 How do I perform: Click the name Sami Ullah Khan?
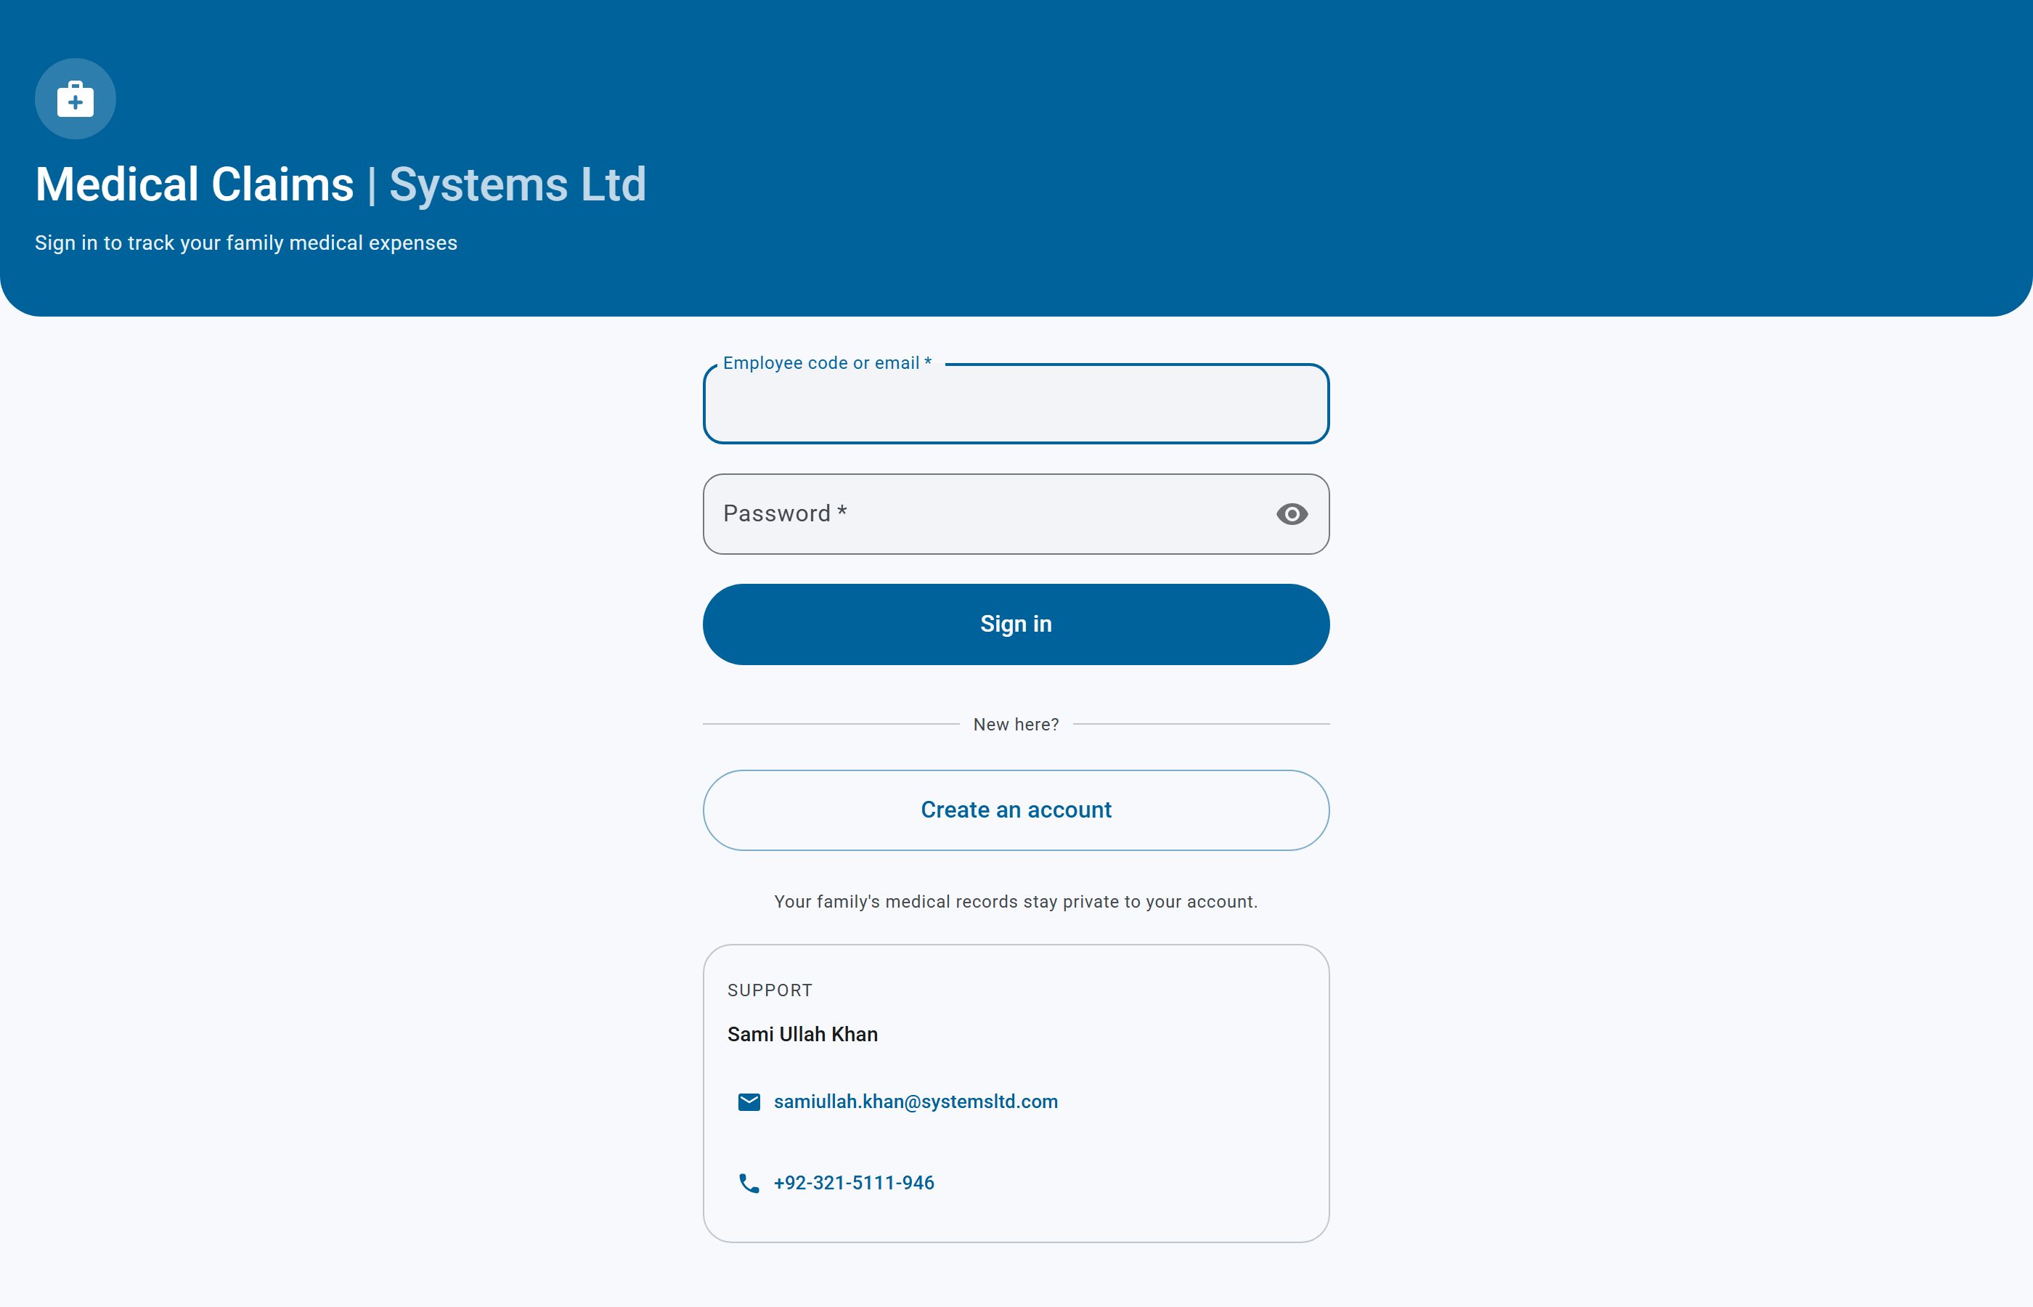[x=803, y=1035]
